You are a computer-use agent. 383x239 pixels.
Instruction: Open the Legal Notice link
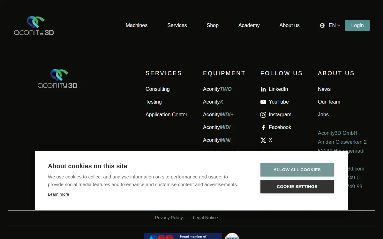point(205,218)
